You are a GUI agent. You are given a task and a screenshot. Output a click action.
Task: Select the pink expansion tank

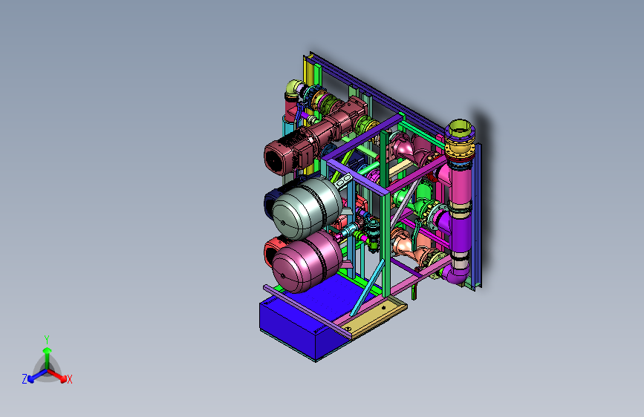[307, 262]
